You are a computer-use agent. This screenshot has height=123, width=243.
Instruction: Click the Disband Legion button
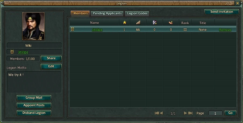point(34,113)
